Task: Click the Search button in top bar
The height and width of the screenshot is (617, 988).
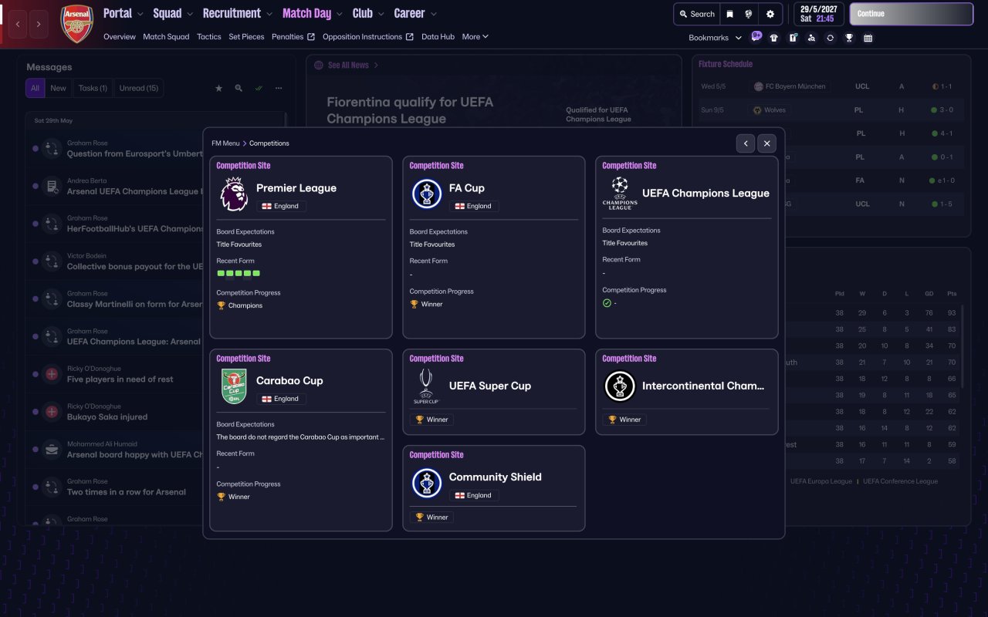Action: point(697,14)
